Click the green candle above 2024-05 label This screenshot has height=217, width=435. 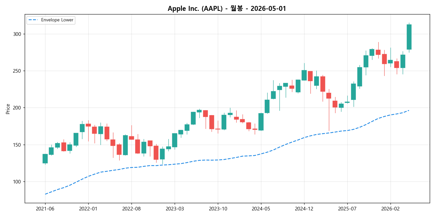coord(261,122)
